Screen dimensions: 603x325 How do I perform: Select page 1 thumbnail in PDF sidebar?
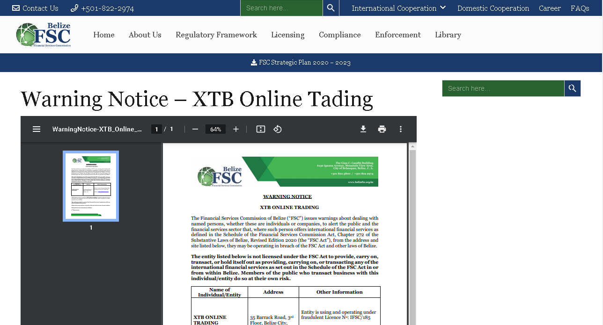click(91, 186)
